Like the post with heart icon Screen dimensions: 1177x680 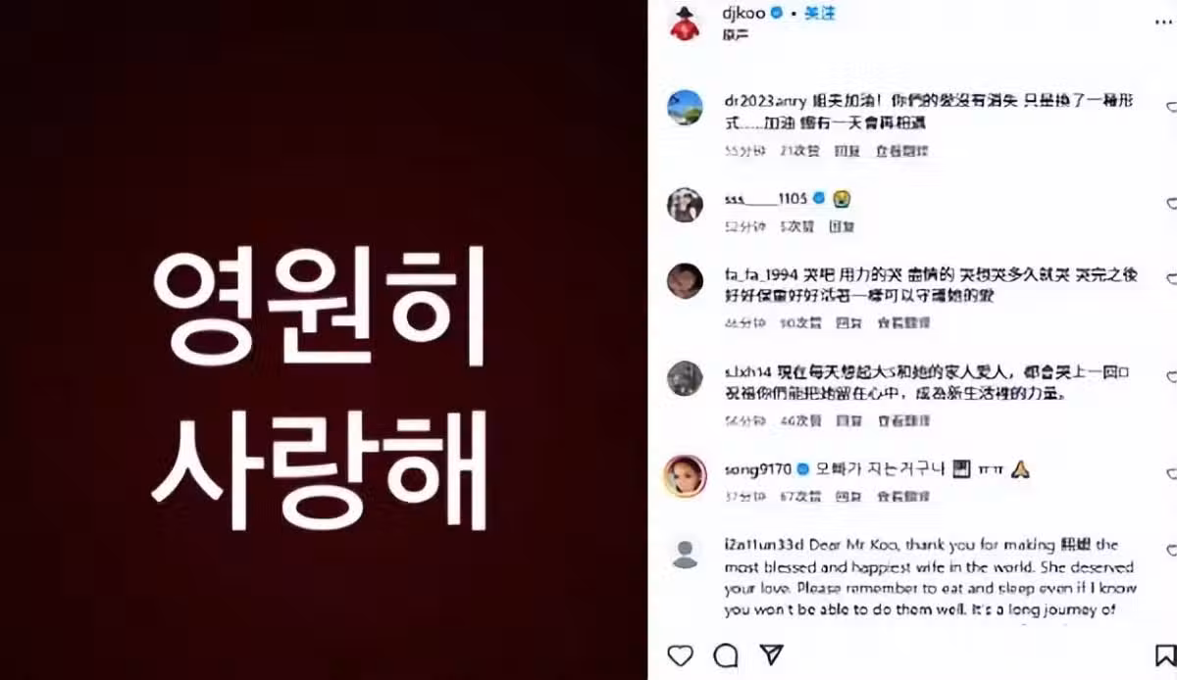click(680, 655)
